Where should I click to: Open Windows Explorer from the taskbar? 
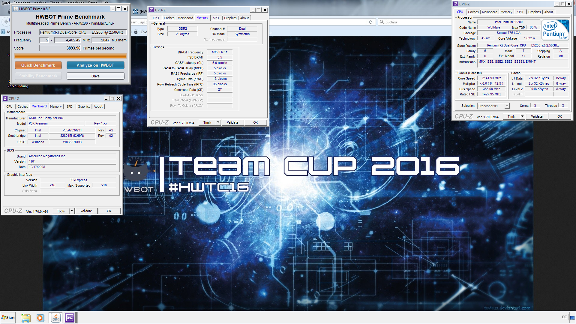[x=26, y=318]
